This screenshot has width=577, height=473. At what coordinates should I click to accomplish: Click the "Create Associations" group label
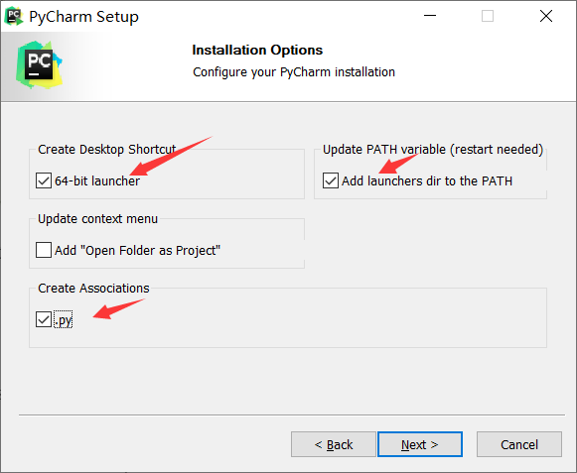coord(93,289)
